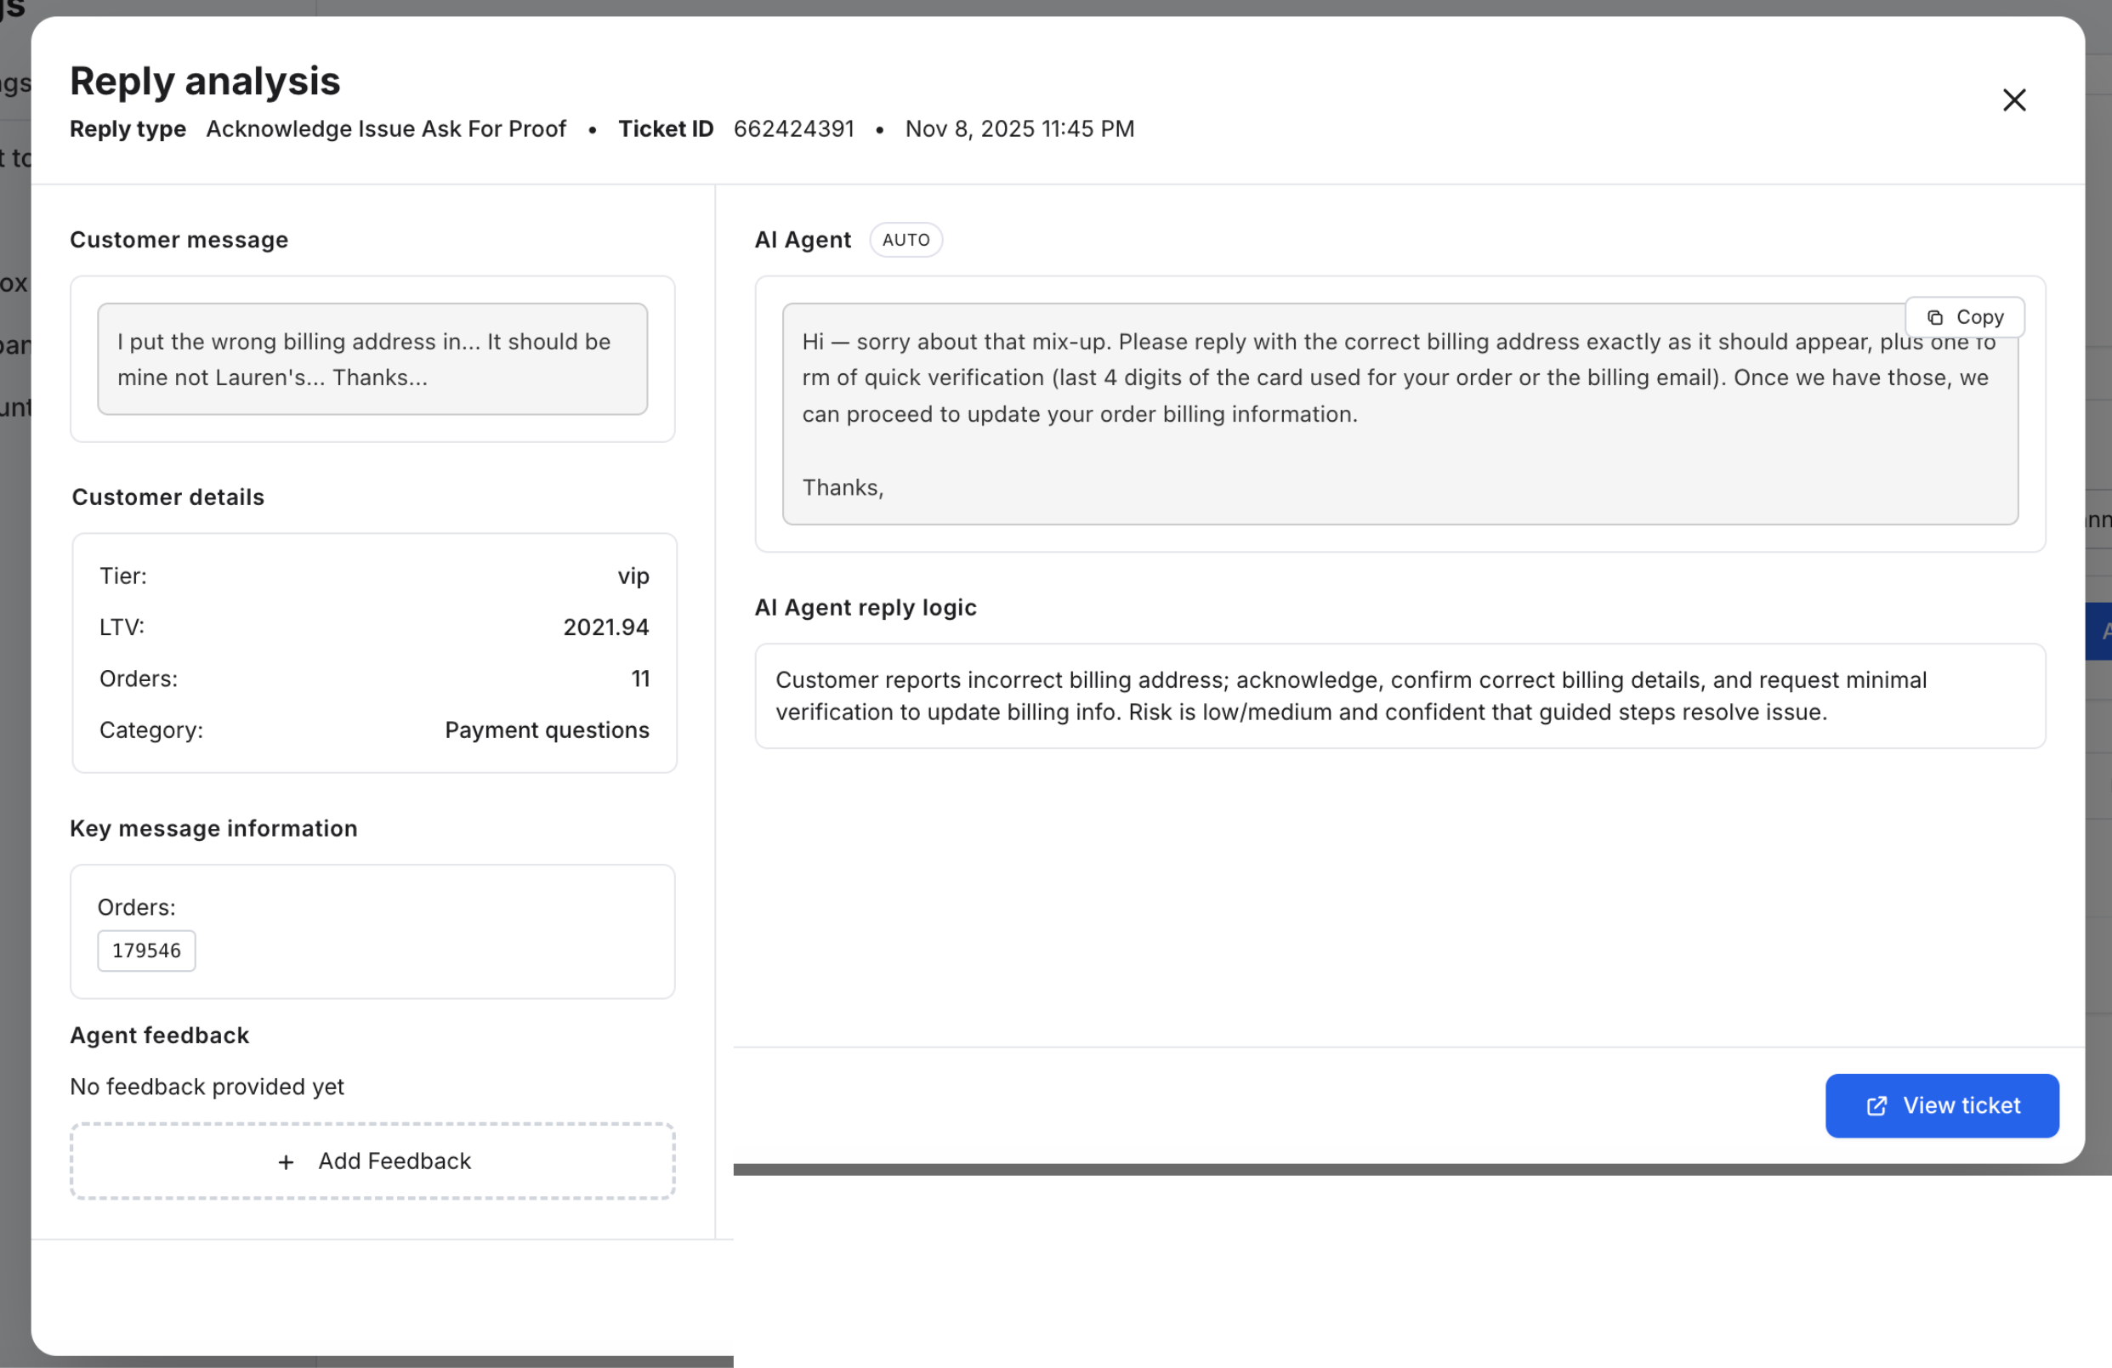The height and width of the screenshot is (1368, 2112).
Task: Click the Key message information heading
Action: (213, 828)
